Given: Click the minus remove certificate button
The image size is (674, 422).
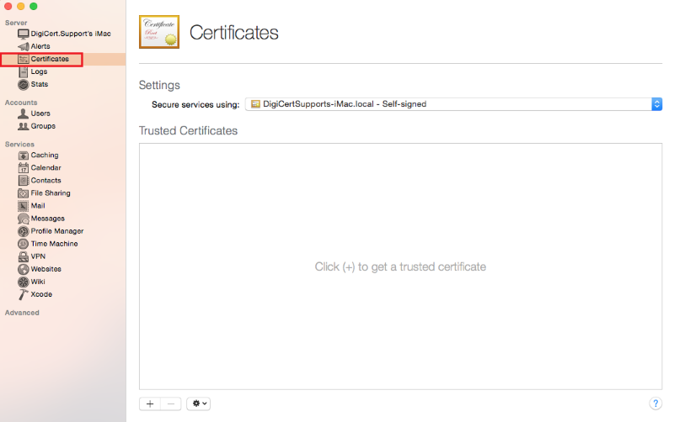Looking at the screenshot, I should pyautogui.click(x=171, y=404).
